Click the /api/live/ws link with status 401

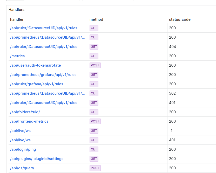(x=20, y=140)
